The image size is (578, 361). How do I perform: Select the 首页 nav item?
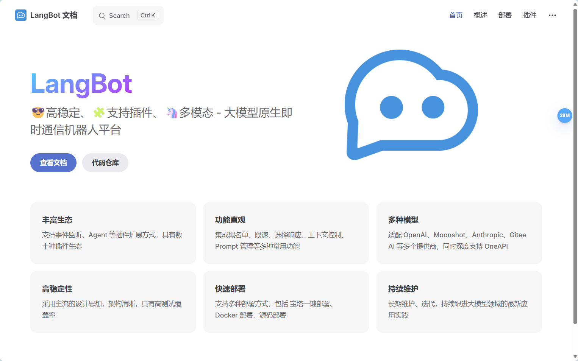[456, 15]
